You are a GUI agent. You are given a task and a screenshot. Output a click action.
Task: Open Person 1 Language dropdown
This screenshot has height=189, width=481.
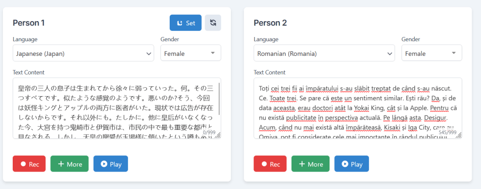click(83, 53)
